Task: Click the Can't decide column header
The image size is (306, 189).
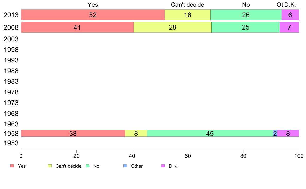Action: coord(188,5)
